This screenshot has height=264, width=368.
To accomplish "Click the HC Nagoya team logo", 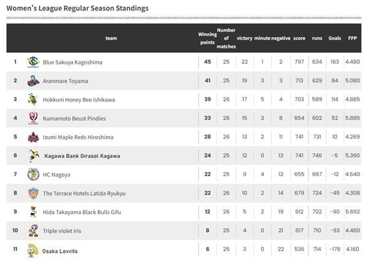I will pos(33,175).
